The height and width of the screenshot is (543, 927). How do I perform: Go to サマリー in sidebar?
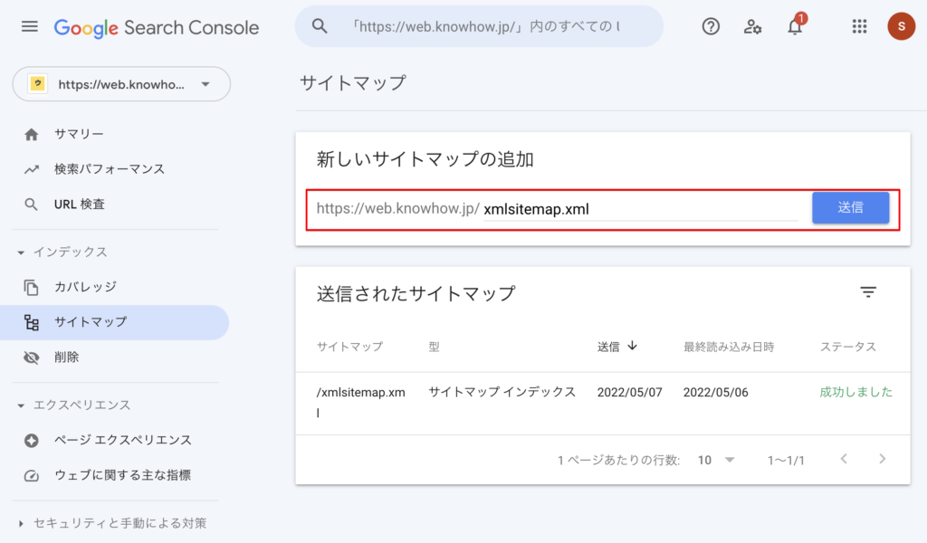coord(80,134)
